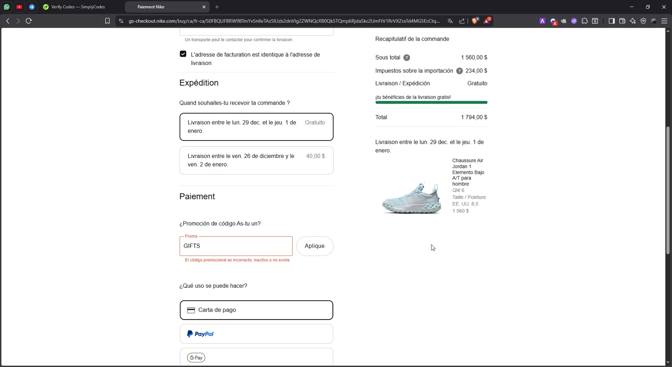Click the 'EE. UU. 8,5' size text

[x=465, y=204]
